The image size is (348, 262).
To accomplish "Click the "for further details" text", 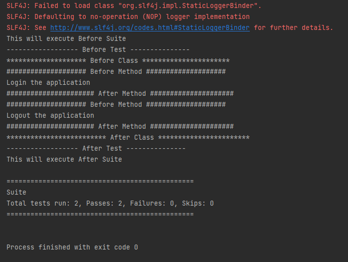I will (293, 28).
